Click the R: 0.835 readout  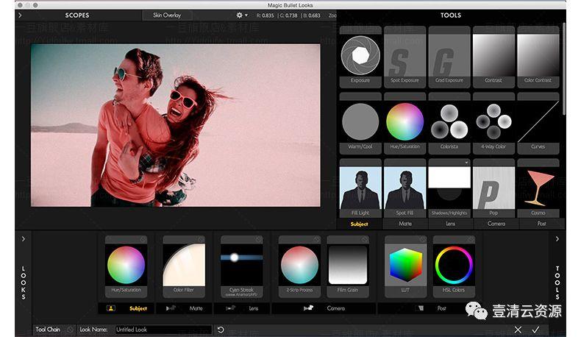pos(265,15)
